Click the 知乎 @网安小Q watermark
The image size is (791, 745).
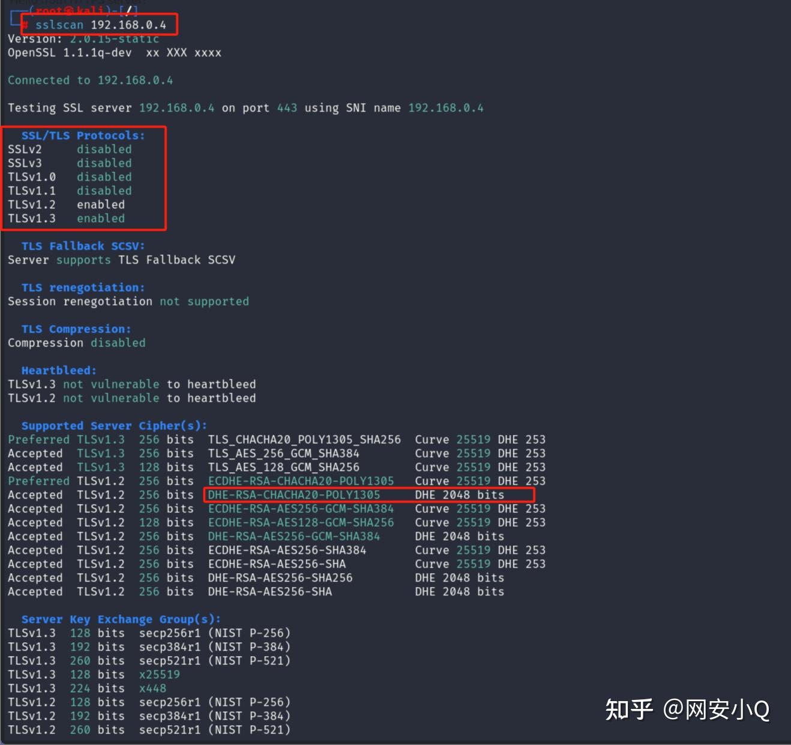687,709
